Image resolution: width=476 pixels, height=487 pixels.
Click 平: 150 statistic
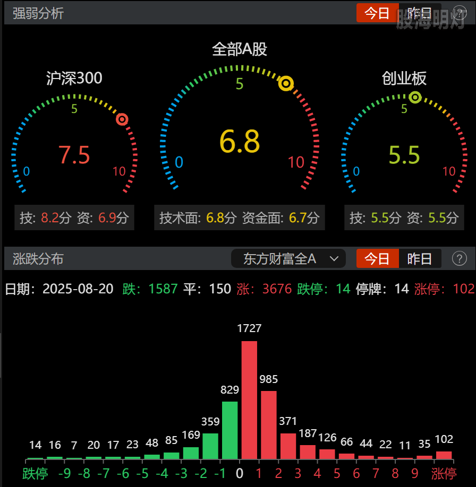coord(207,289)
